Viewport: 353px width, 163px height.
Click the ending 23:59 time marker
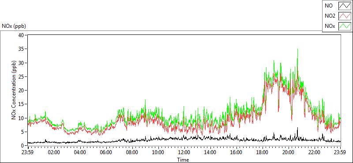coord(340,152)
